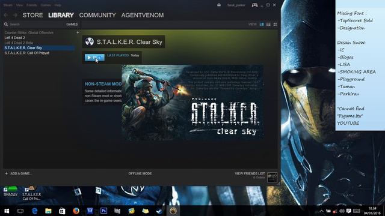Click 'YOUTUBE' text in sticky note

tap(348, 123)
